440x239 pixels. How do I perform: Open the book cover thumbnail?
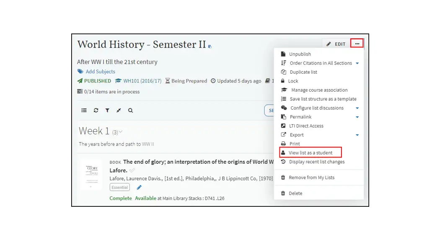[x=91, y=176]
